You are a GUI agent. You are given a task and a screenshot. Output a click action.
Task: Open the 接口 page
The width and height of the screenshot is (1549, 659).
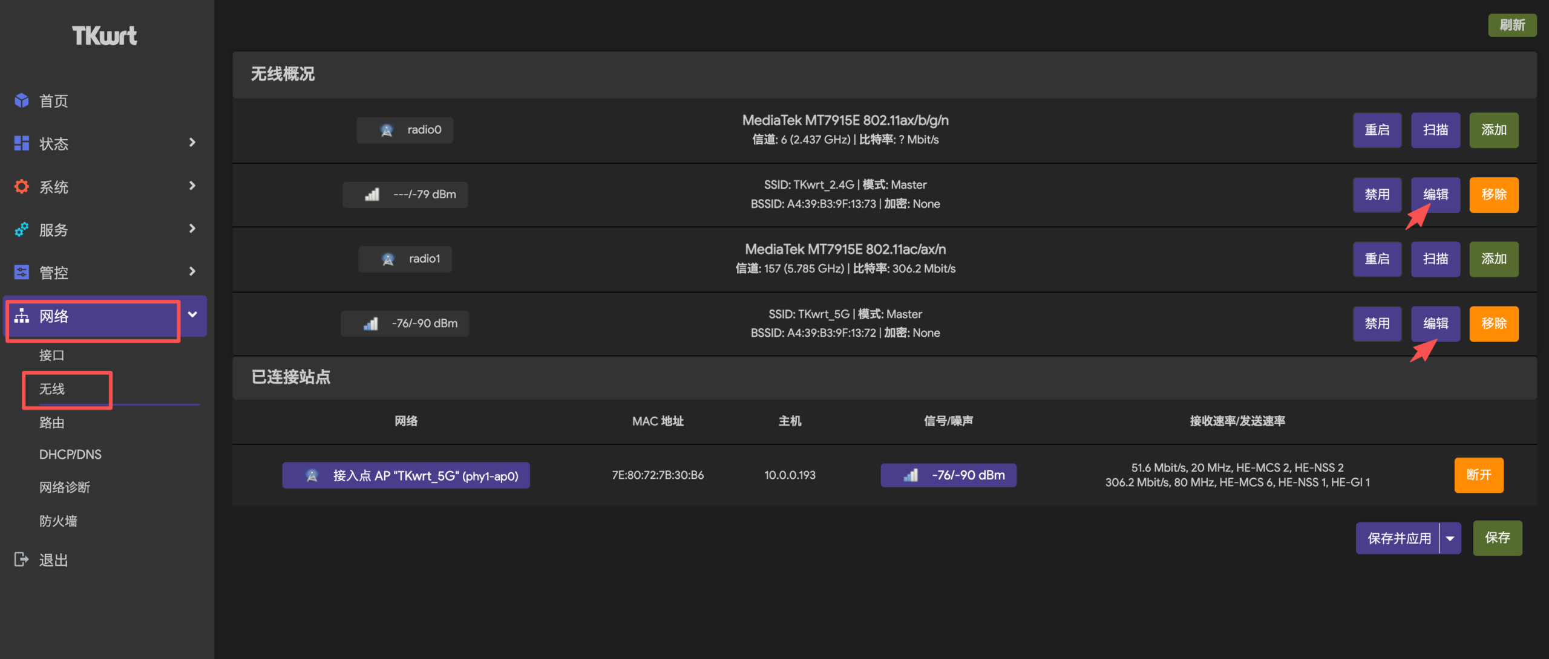51,355
